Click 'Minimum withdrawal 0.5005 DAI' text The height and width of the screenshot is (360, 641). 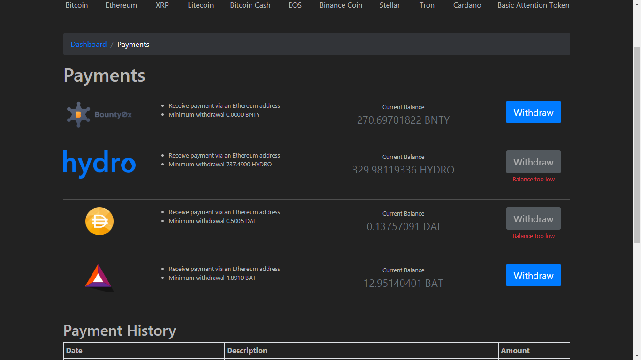[212, 221]
